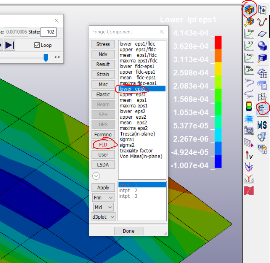
Task: Step animation forward one state
Action: [9, 45]
